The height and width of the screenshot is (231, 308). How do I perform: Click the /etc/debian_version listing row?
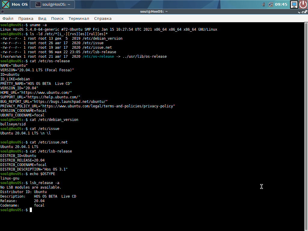click(61, 38)
